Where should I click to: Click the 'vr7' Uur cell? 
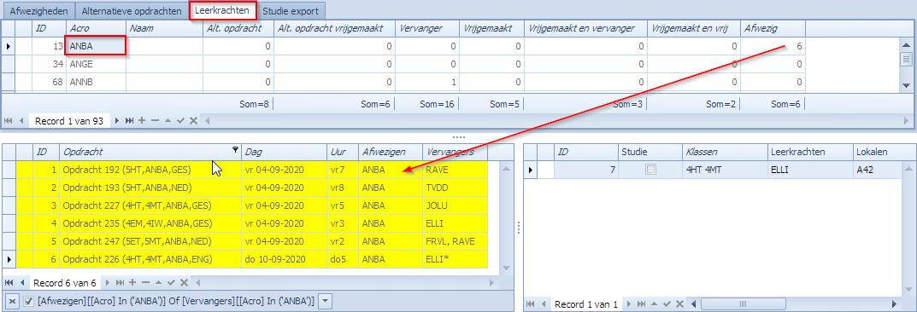pyautogui.click(x=343, y=170)
